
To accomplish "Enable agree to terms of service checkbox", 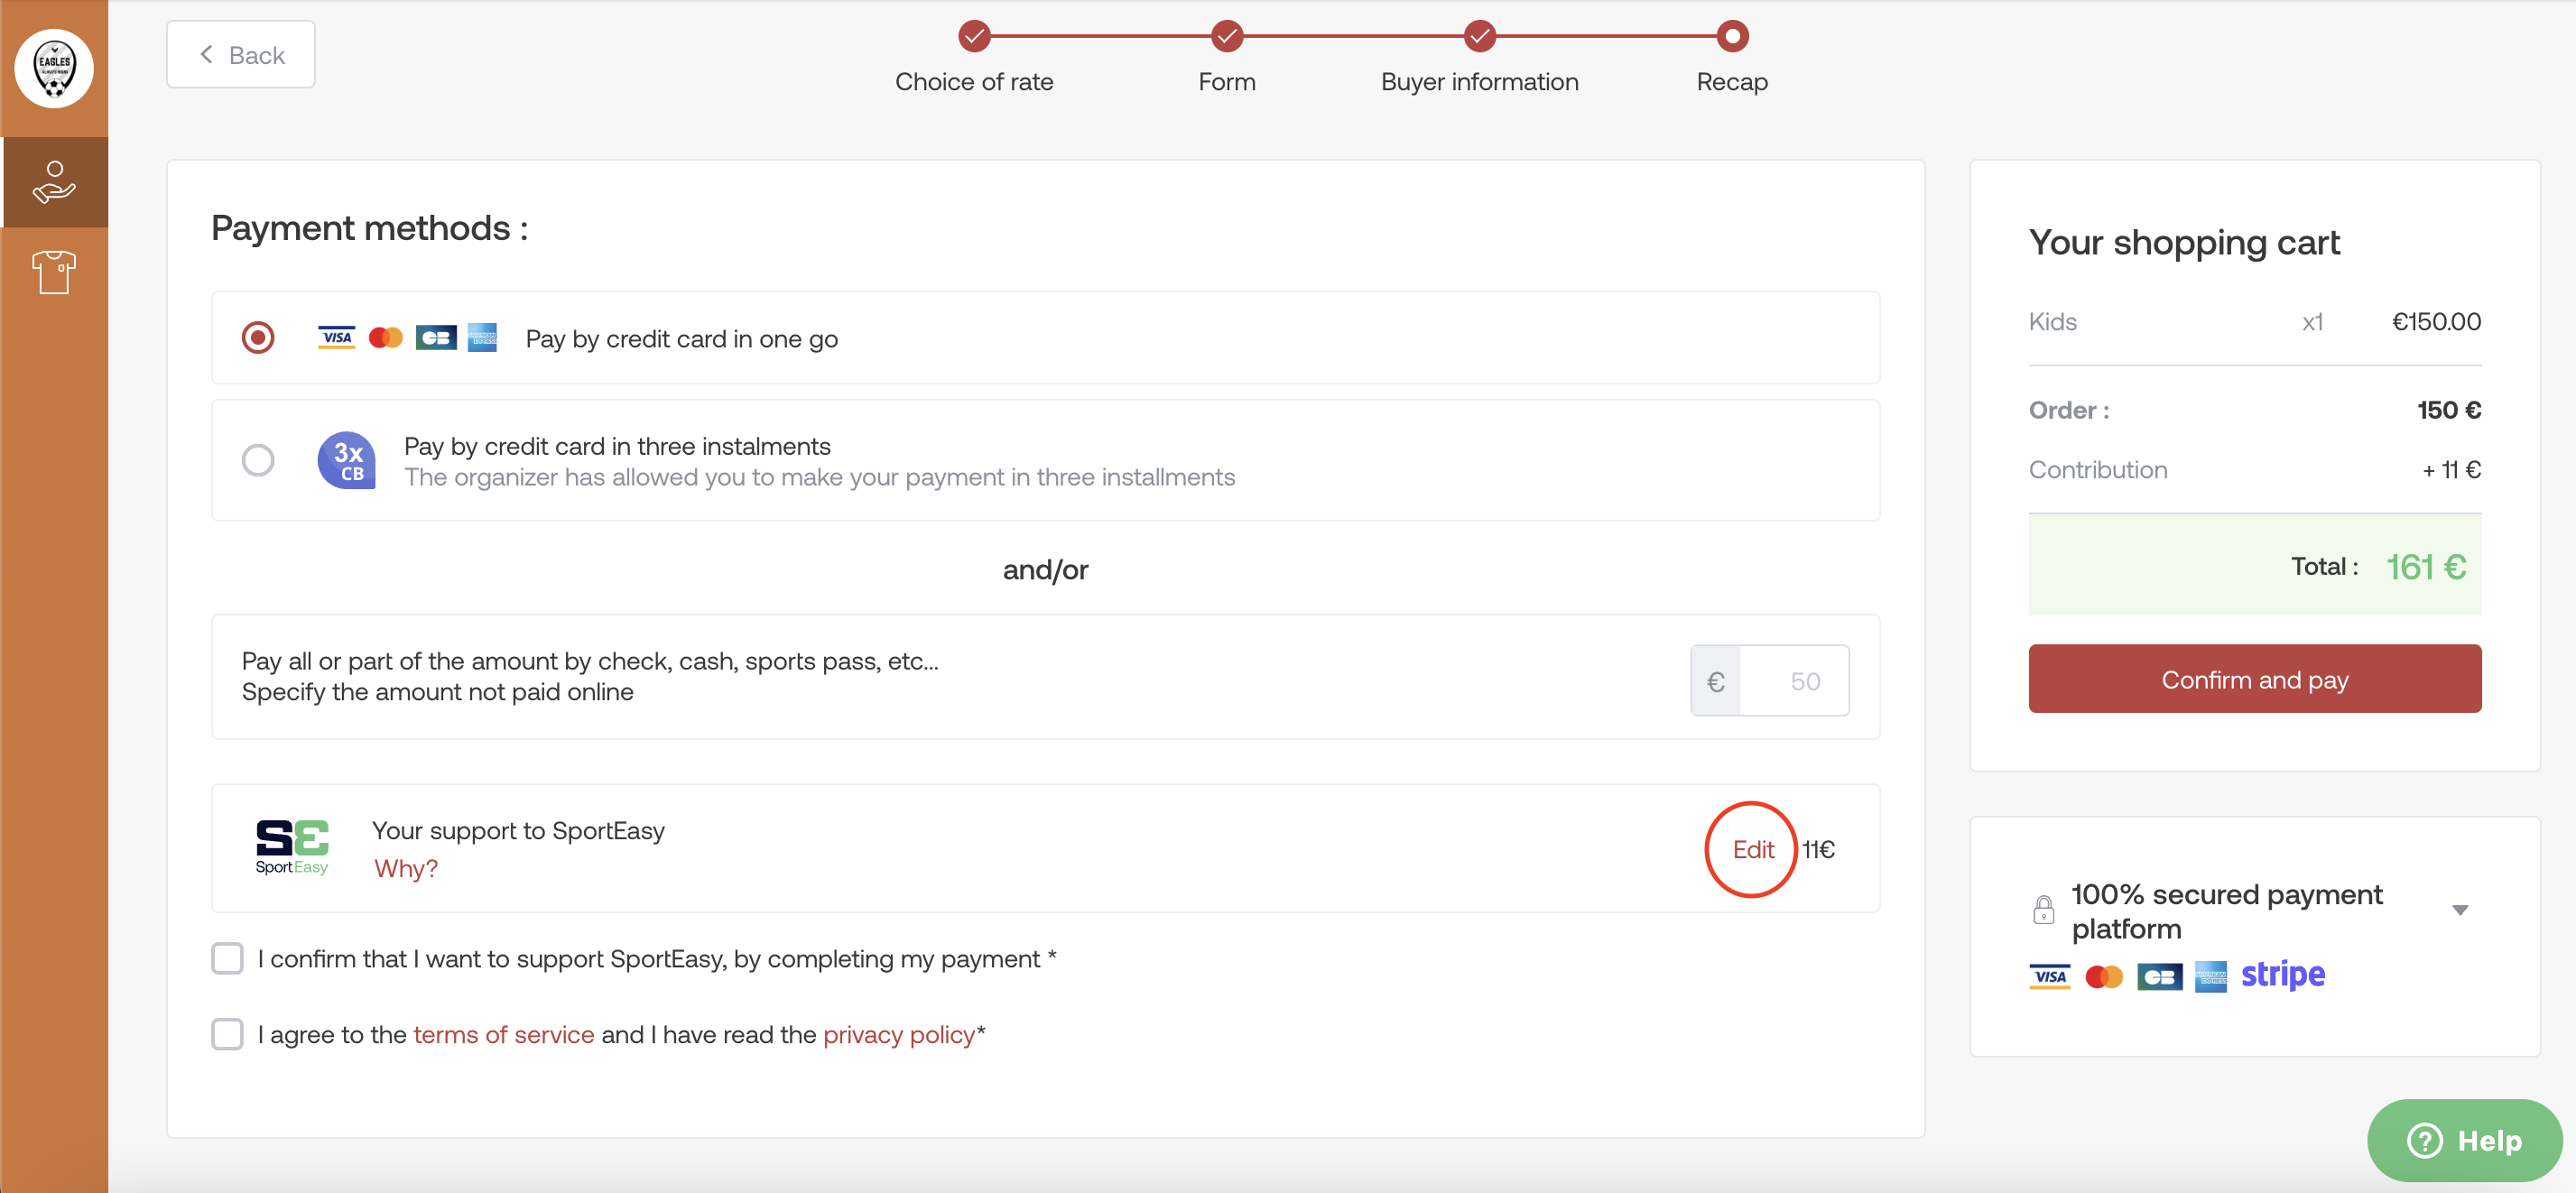I will pyautogui.click(x=228, y=1035).
